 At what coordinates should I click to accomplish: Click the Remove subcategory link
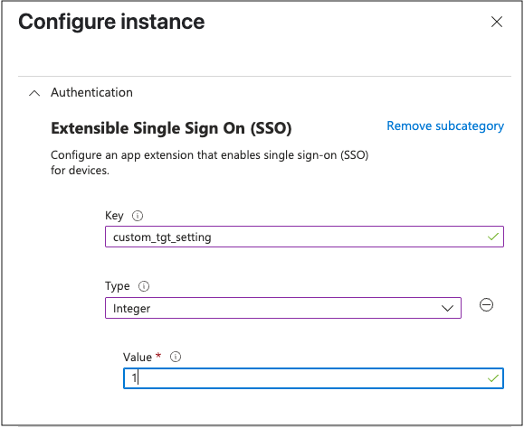445,126
